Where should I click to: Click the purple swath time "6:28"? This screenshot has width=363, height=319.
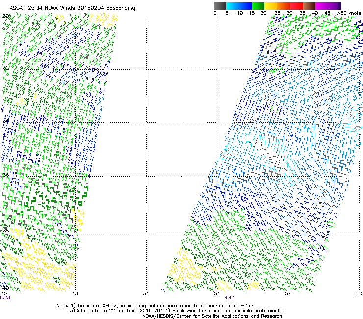pos(5,298)
